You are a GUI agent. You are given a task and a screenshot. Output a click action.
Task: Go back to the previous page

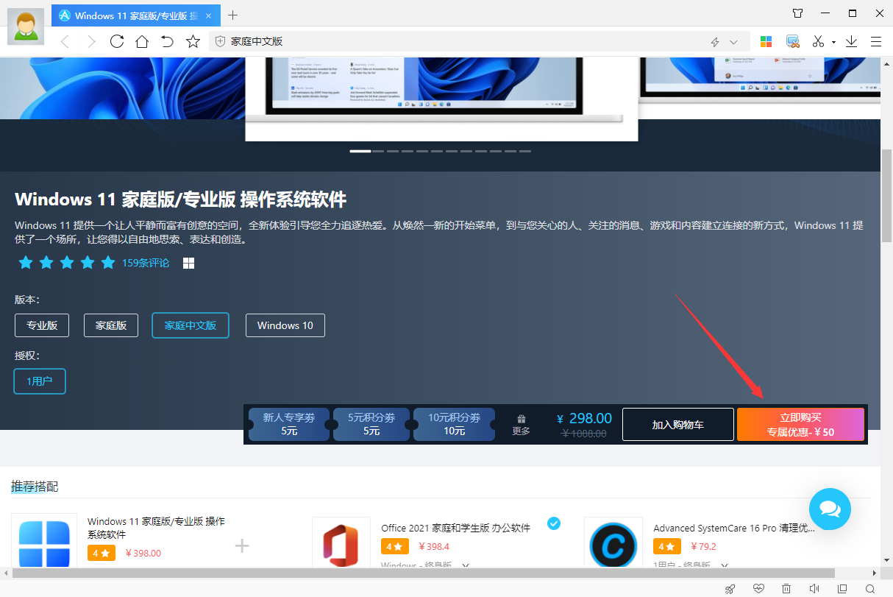coord(65,42)
